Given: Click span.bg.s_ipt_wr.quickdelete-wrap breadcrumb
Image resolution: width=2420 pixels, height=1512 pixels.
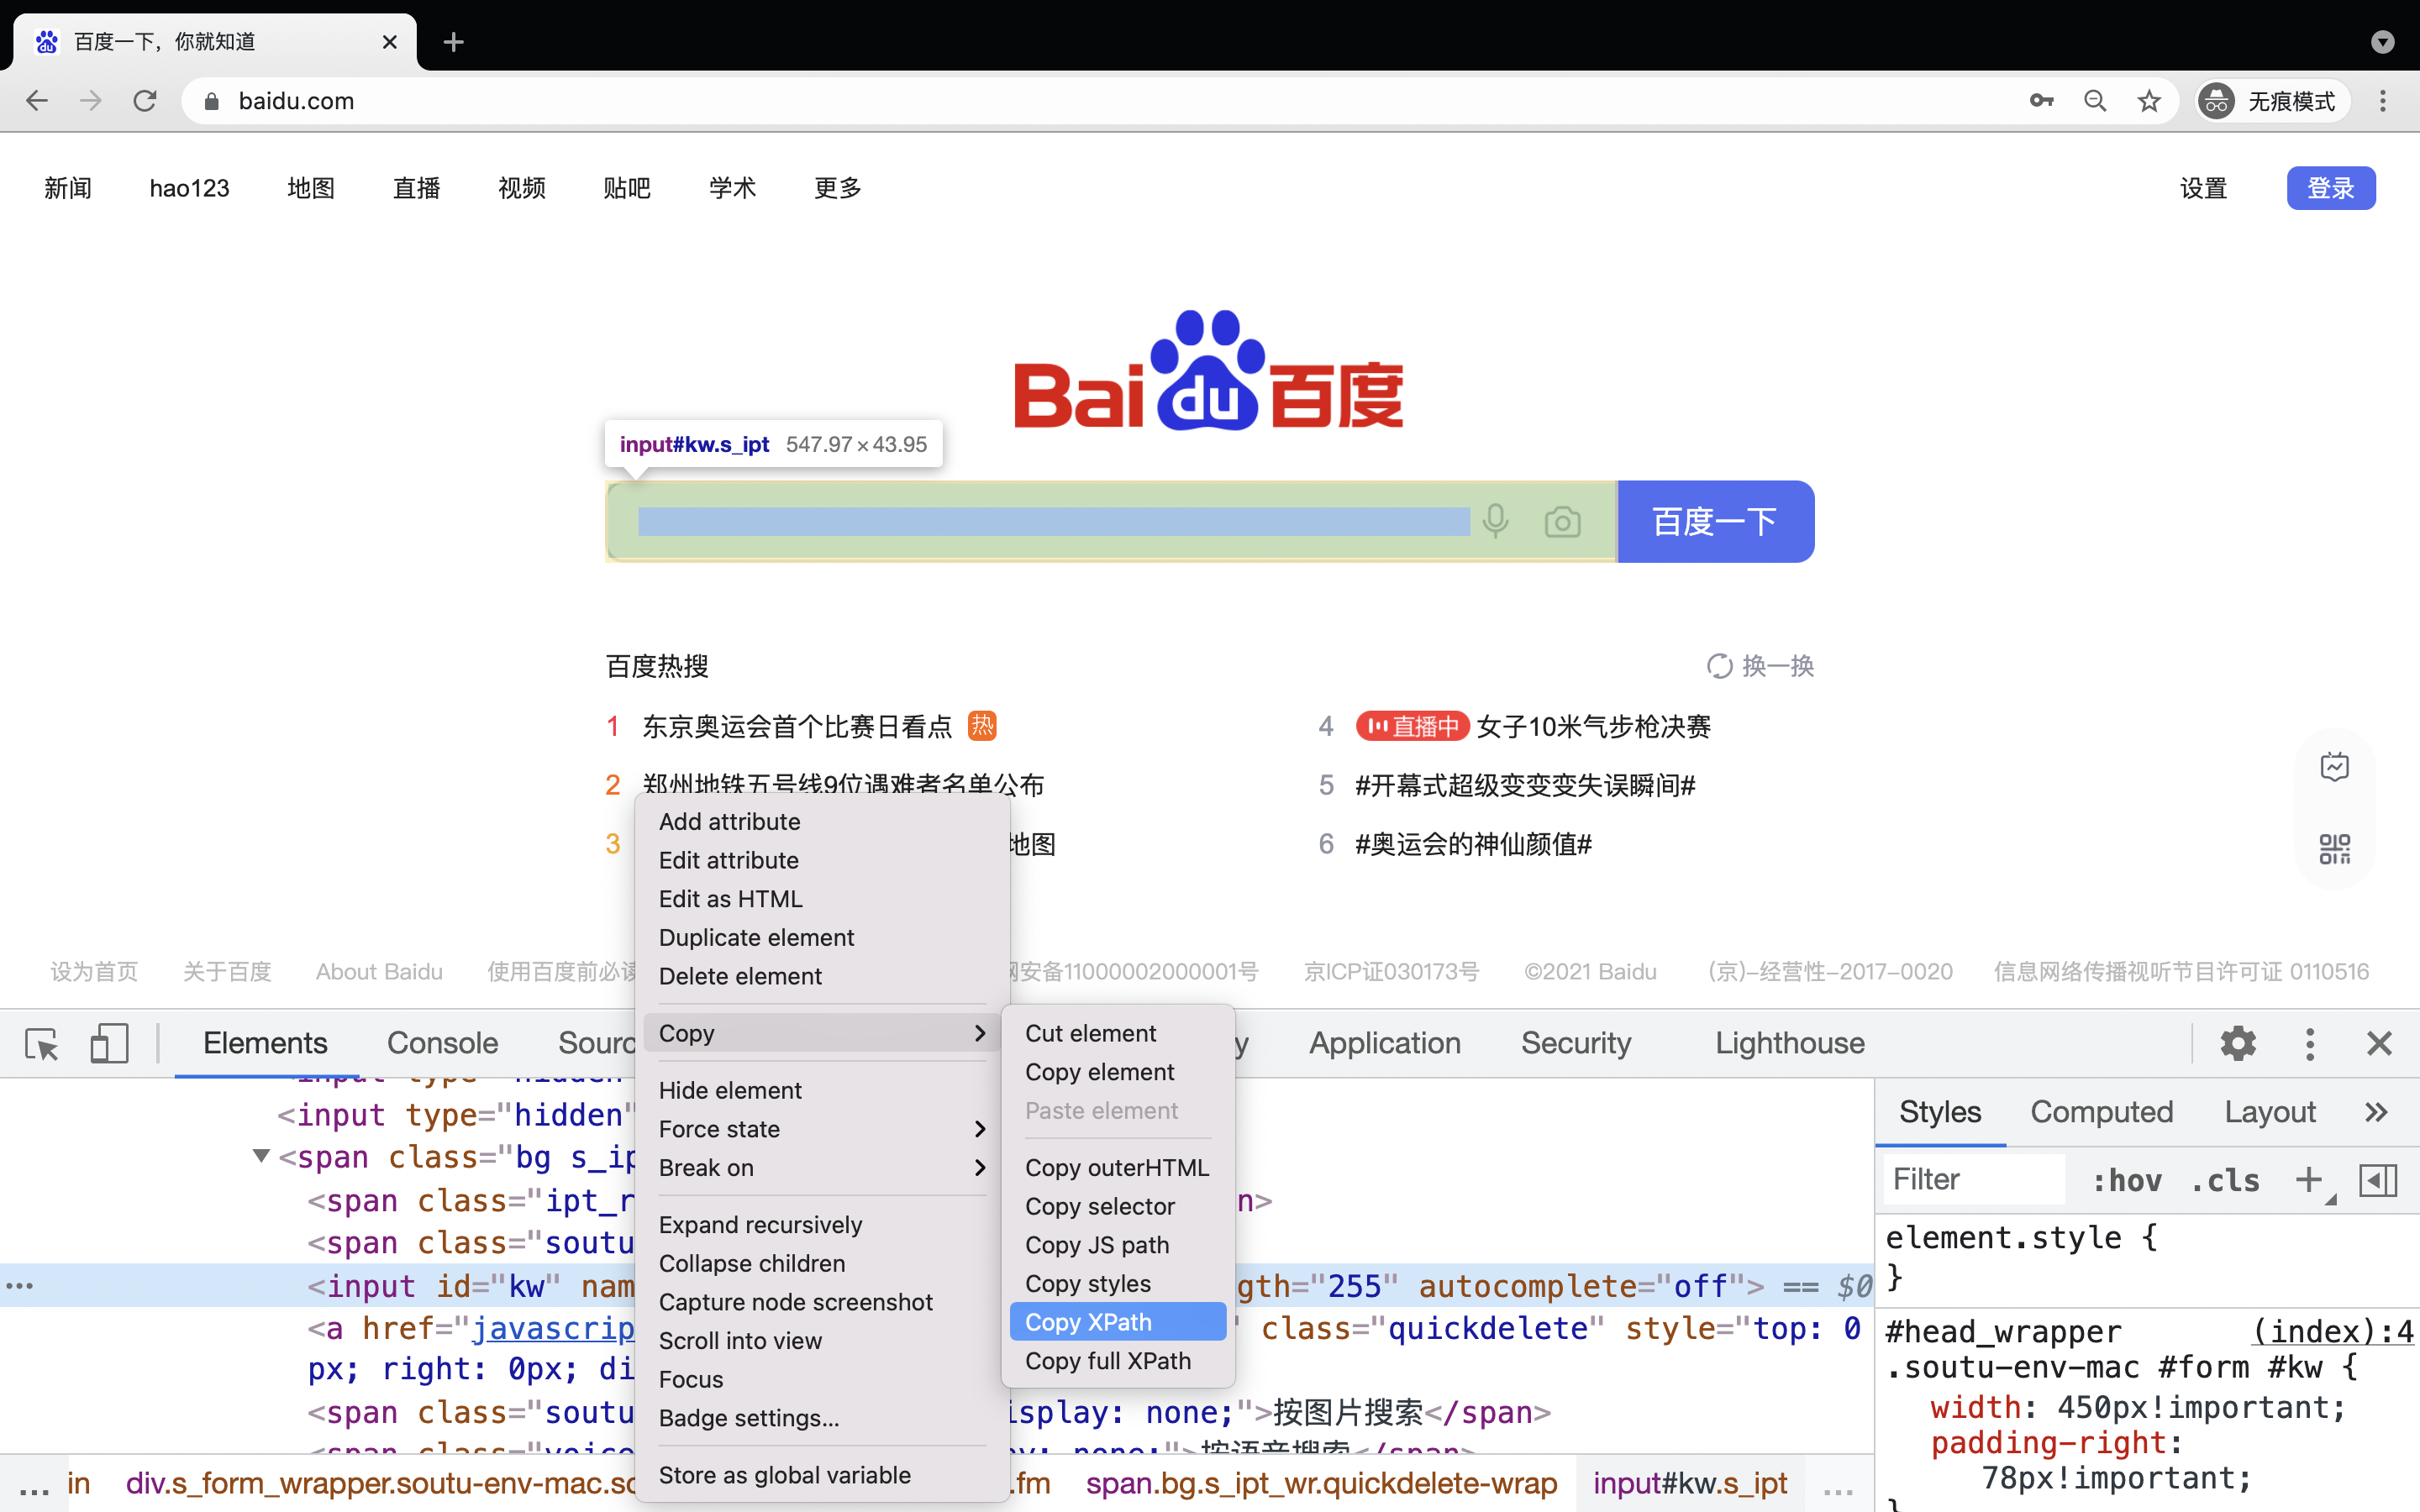Looking at the screenshot, I should 1321,1483.
